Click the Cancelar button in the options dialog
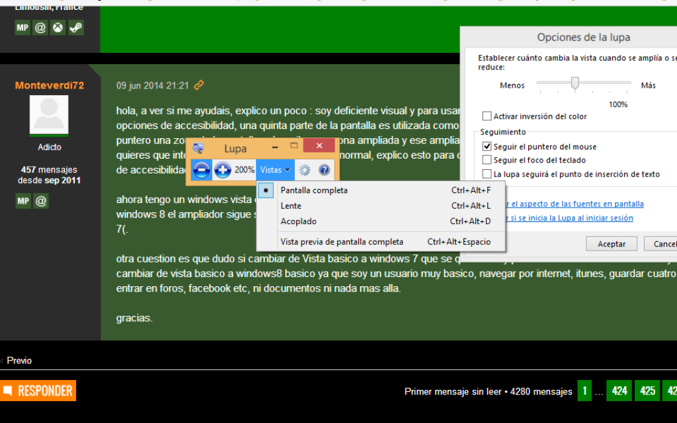The width and height of the screenshot is (677, 423). coord(660,244)
